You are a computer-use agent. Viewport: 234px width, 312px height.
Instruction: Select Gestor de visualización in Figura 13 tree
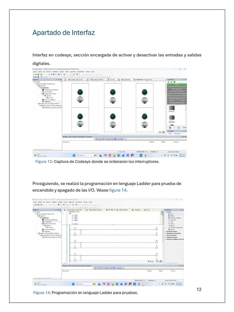coord(50,100)
